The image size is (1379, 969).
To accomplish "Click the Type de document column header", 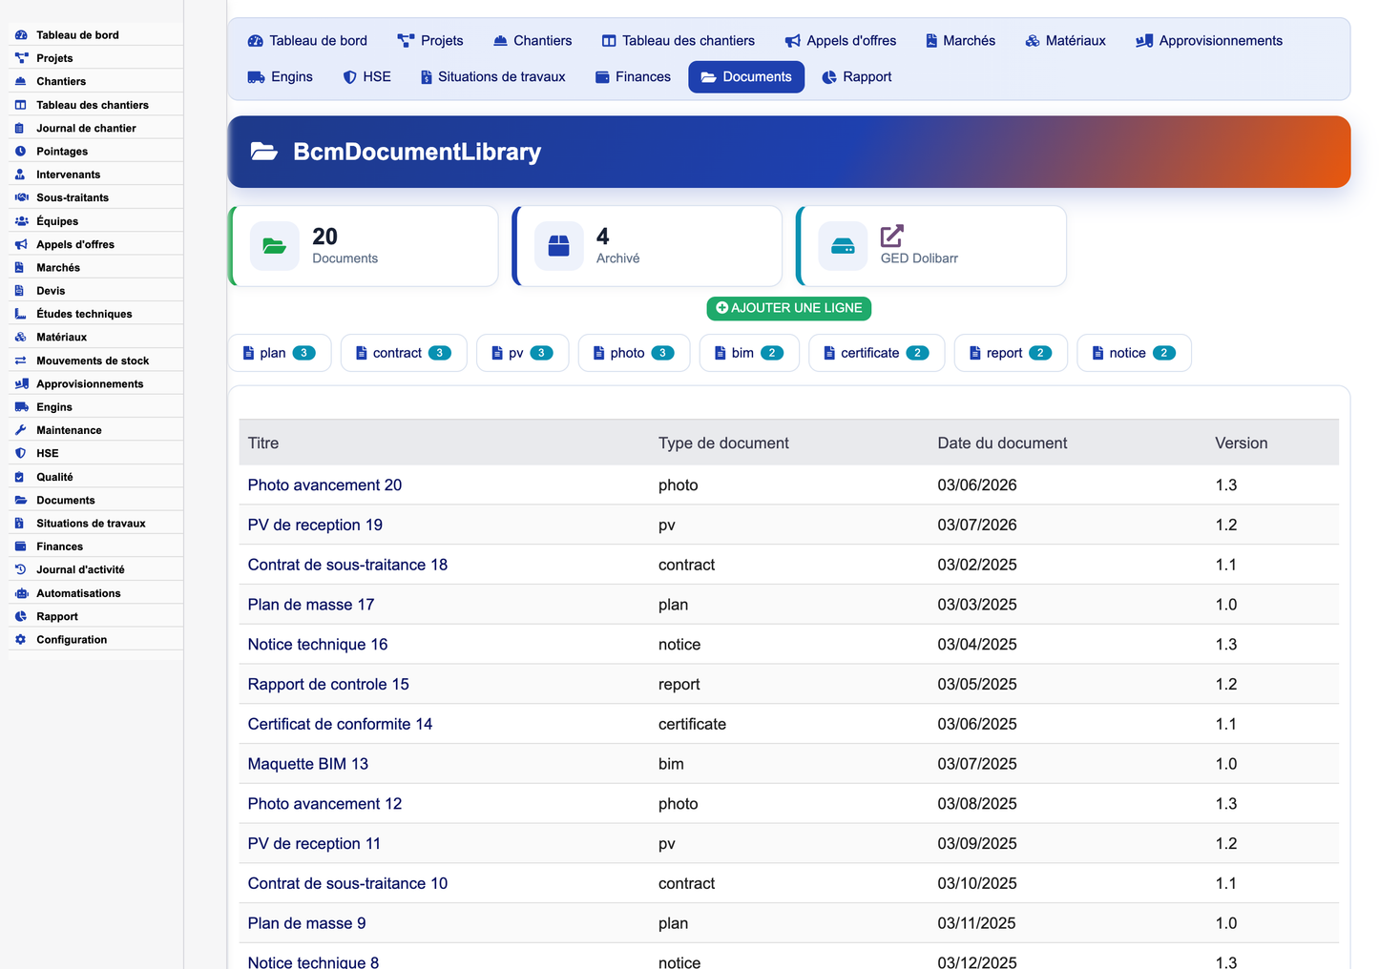I will coord(723,443).
